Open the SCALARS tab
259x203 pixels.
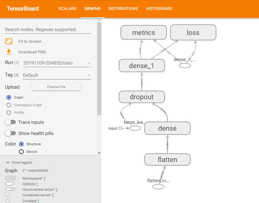pos(68,9)
